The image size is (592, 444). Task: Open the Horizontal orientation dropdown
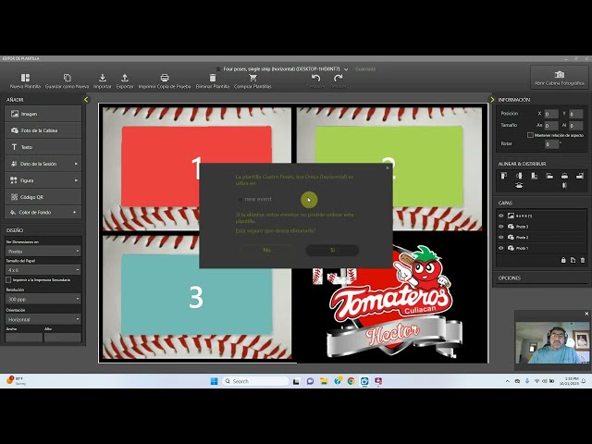43,319
